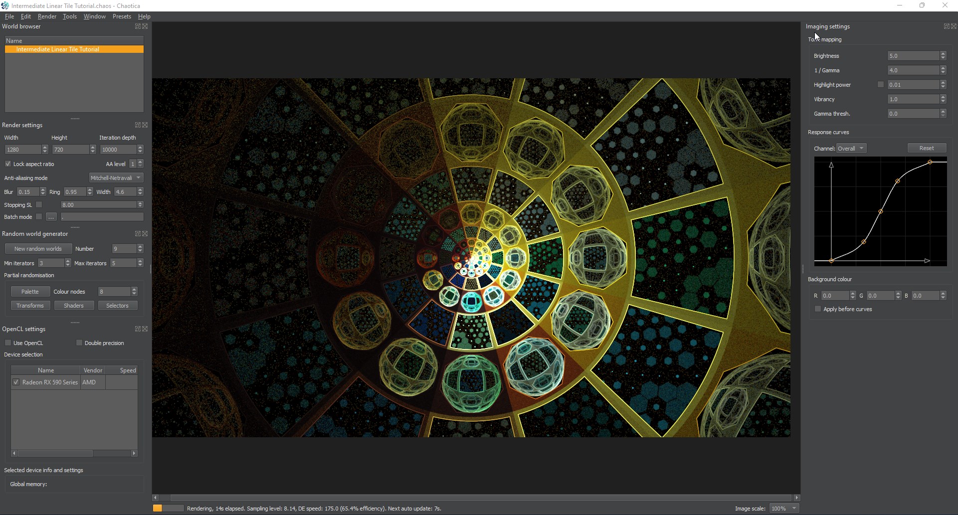Enable the Stopping SL checkbox
Screen dimensions: 958x515
pos(39,205)
